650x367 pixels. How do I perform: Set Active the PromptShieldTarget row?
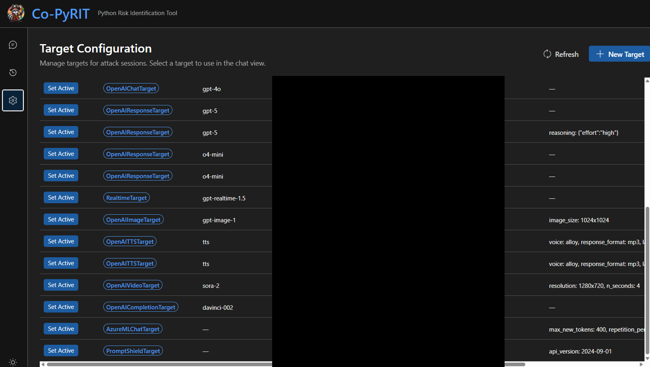tap(61, 351)
